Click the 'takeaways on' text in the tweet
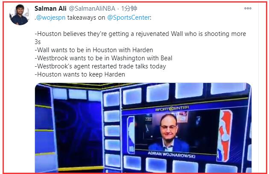The height and width of the screenshot is (174, 269). (86, 18)
